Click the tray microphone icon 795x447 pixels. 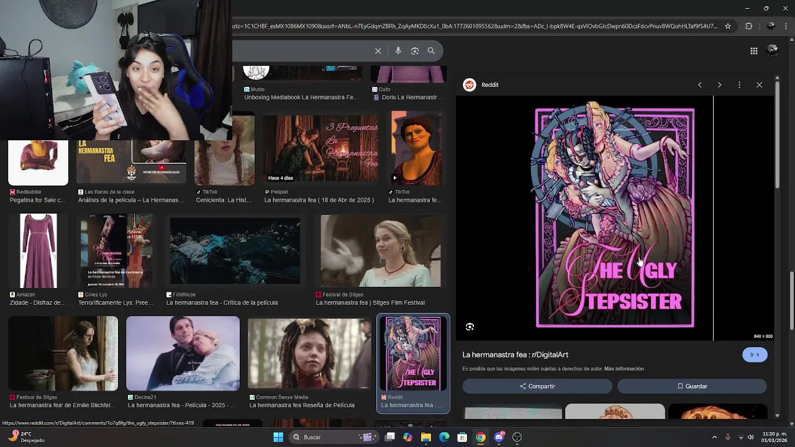tap(728, 437)
